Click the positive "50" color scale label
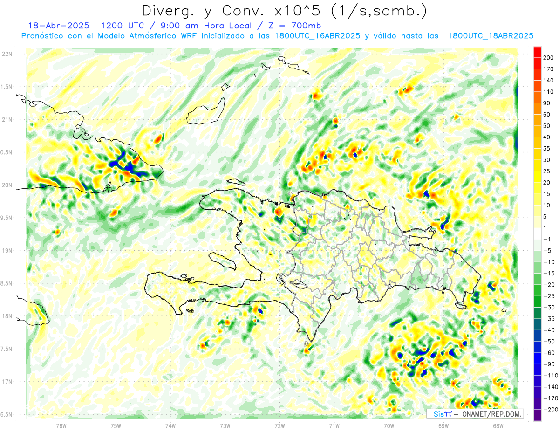The height and width of the screenshot is (432, 559). pos(547,126)
